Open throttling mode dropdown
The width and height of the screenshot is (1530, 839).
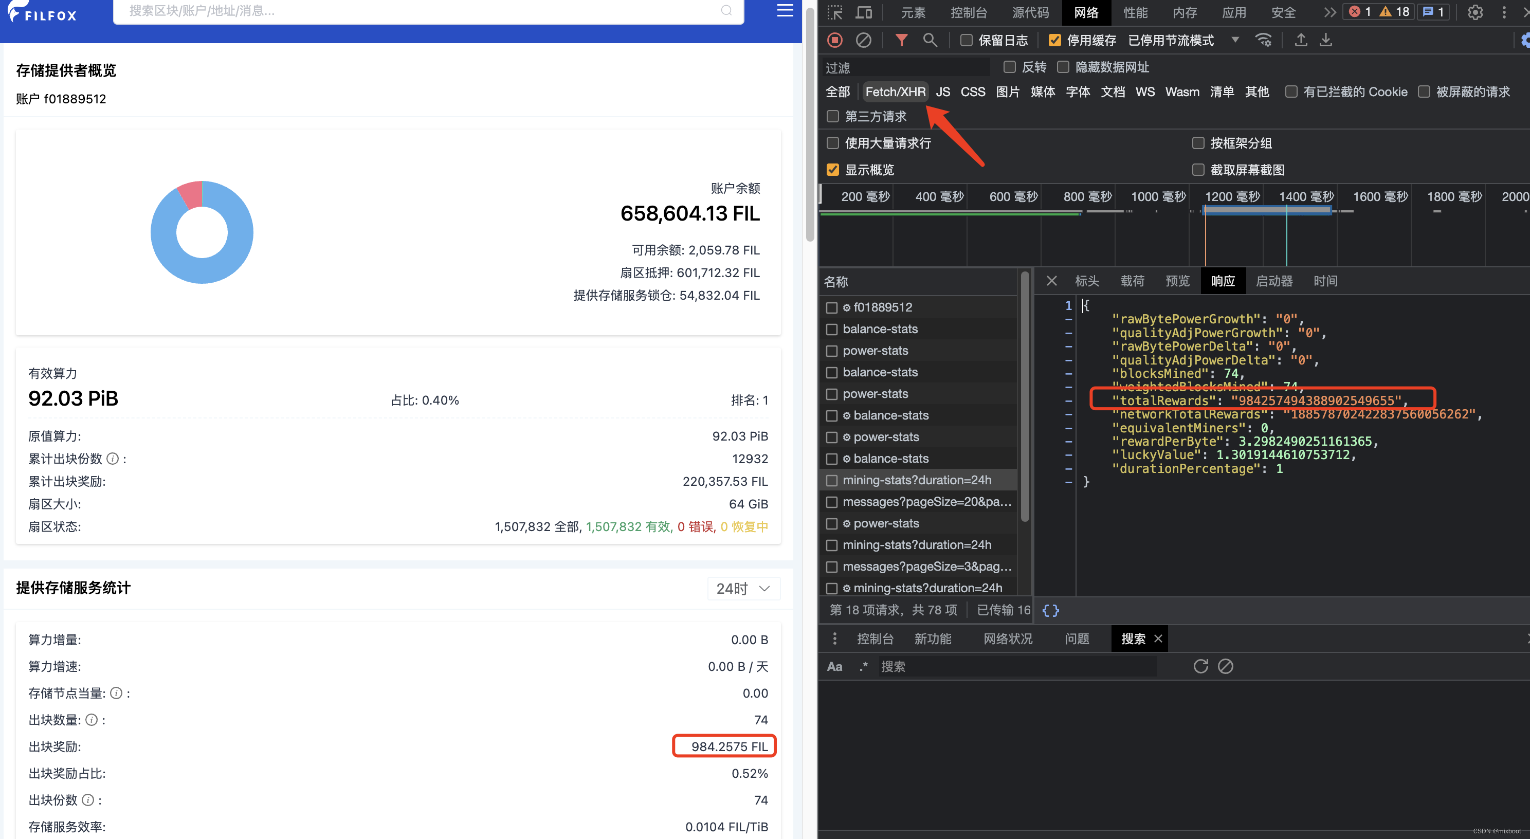1183,41
